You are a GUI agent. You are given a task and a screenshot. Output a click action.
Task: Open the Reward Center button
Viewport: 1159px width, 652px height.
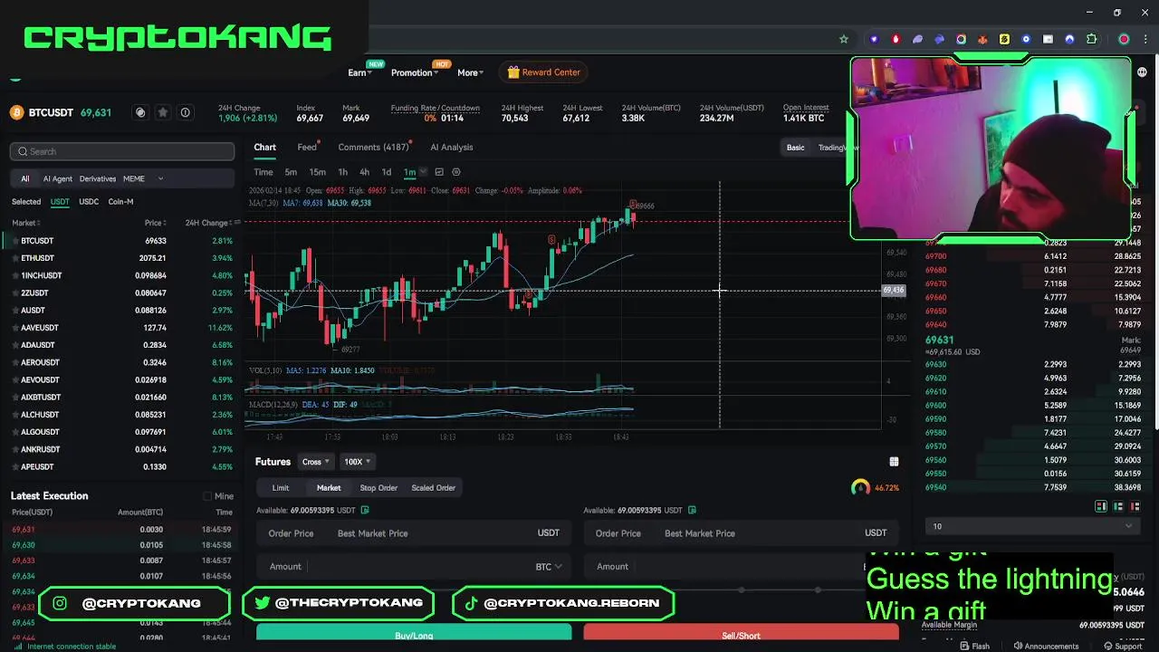click(544, 72)
